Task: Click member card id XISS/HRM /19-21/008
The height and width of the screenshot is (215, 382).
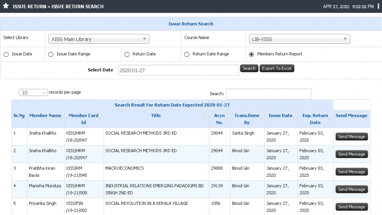Action: pyautogui.click(x=76, y=189)
